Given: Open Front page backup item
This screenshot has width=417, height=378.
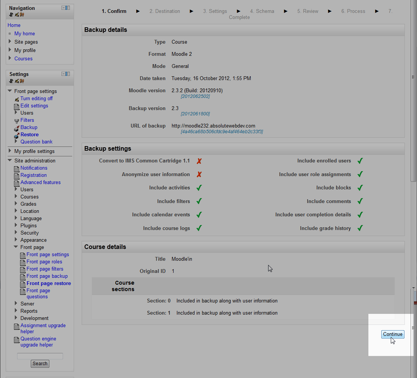Looking at the screenshot, I should point(47,276).
